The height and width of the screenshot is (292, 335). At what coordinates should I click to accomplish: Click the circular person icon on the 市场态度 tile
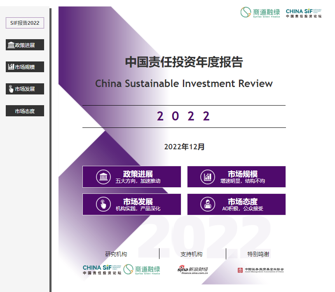point(208,204)
